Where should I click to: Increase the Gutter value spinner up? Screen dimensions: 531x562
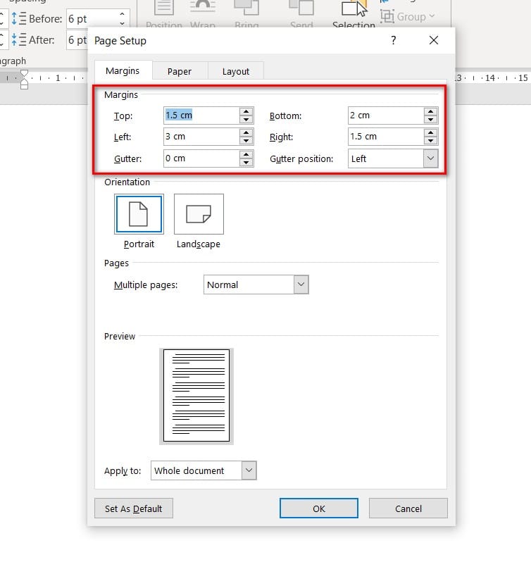tap(246, 154)
